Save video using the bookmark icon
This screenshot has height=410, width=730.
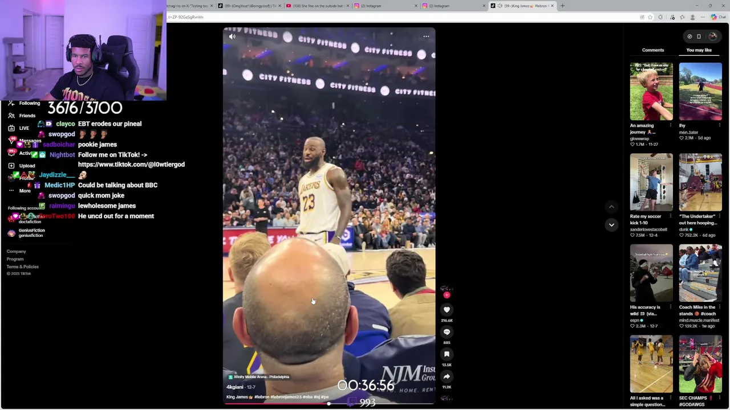coord(447,354)
